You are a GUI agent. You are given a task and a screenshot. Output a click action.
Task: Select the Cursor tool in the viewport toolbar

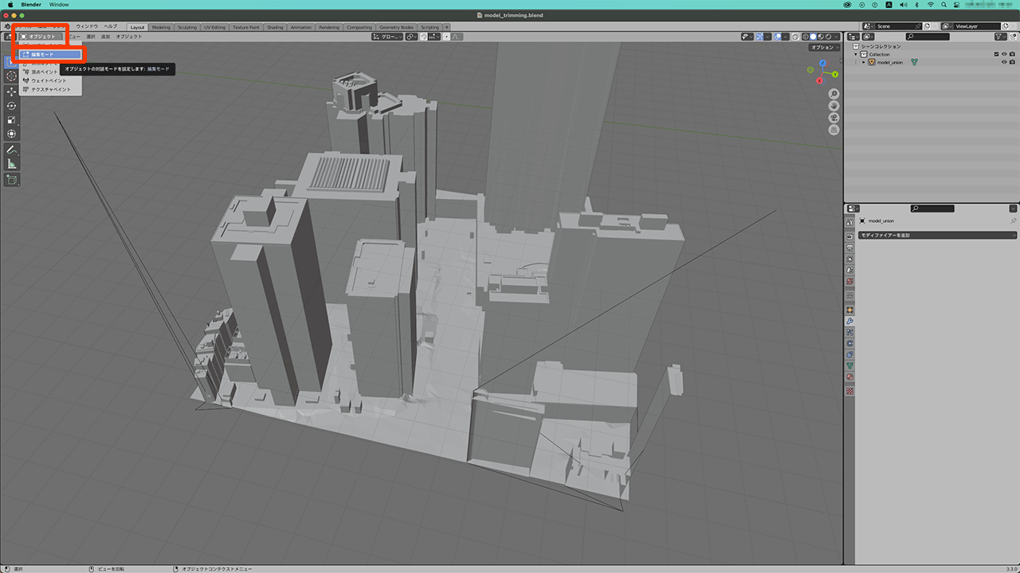11,76
